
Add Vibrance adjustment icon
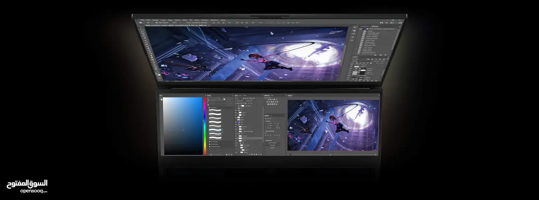click(276, 99)
